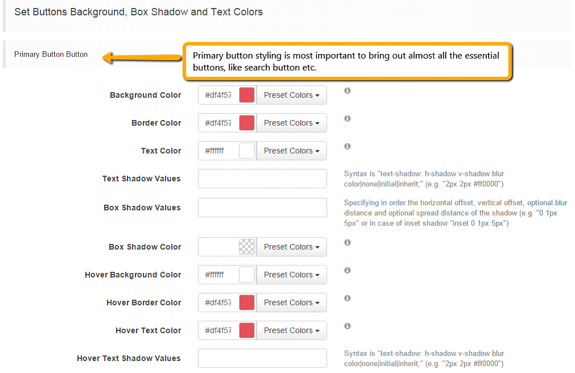
Task: Click the Border Color hex value field
Action: (x=219, y=123)
